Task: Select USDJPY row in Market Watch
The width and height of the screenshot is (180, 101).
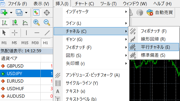Action: [26, 73]
